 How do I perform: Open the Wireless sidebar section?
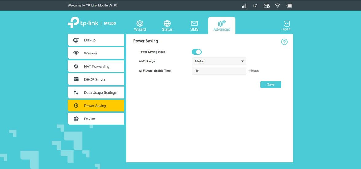tap(96, 53)
